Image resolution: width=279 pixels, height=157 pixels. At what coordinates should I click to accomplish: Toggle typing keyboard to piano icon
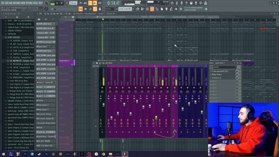81,9
